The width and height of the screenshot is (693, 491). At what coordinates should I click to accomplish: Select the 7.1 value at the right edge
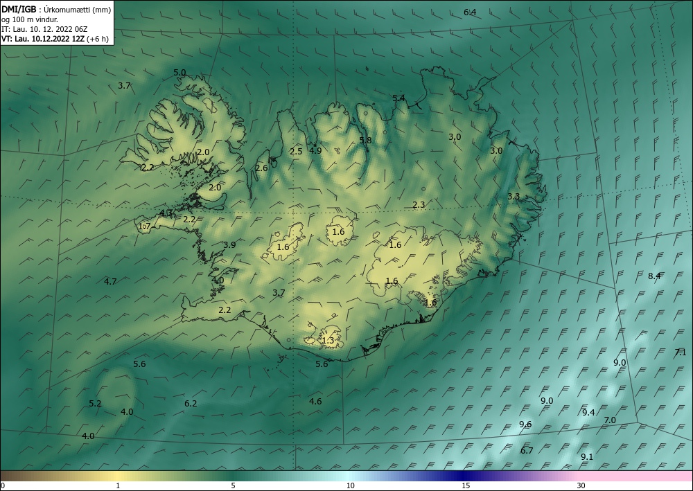pos(681,352)
